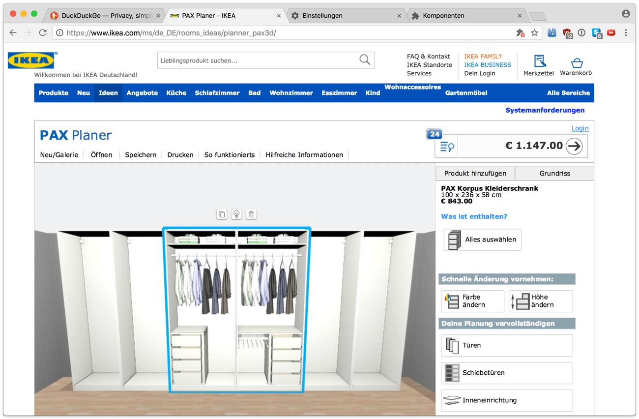Click the IKEA logo

tap(32, 60)
